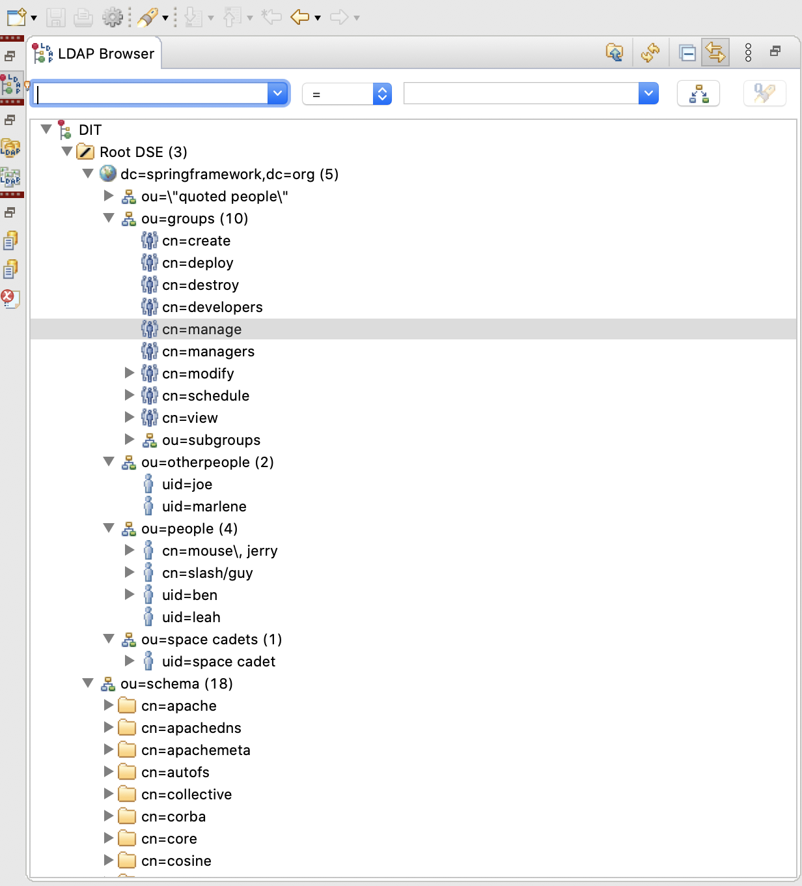802x886 pixels.
Task: Click the Last Edit Location arrow icon
Action: tap(271, 17)
